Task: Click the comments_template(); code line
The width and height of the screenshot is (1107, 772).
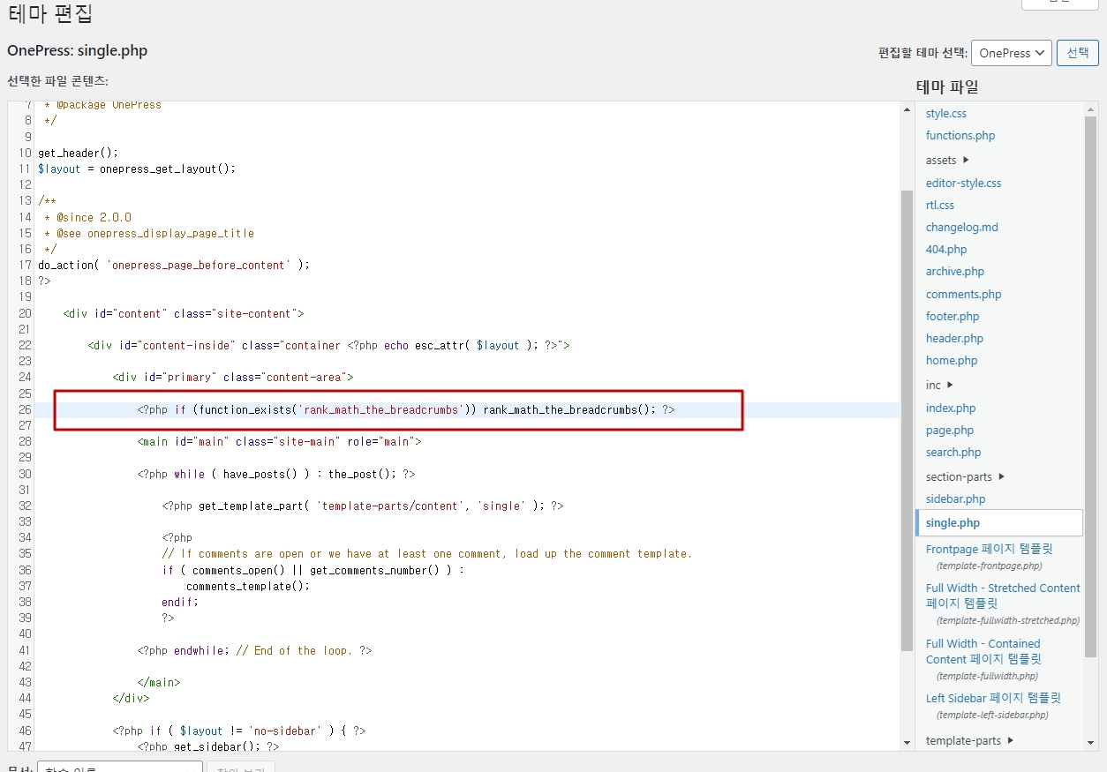Action: [x=248, y=586]
